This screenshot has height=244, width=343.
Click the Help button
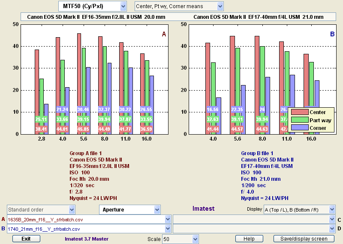click(249, 239)
